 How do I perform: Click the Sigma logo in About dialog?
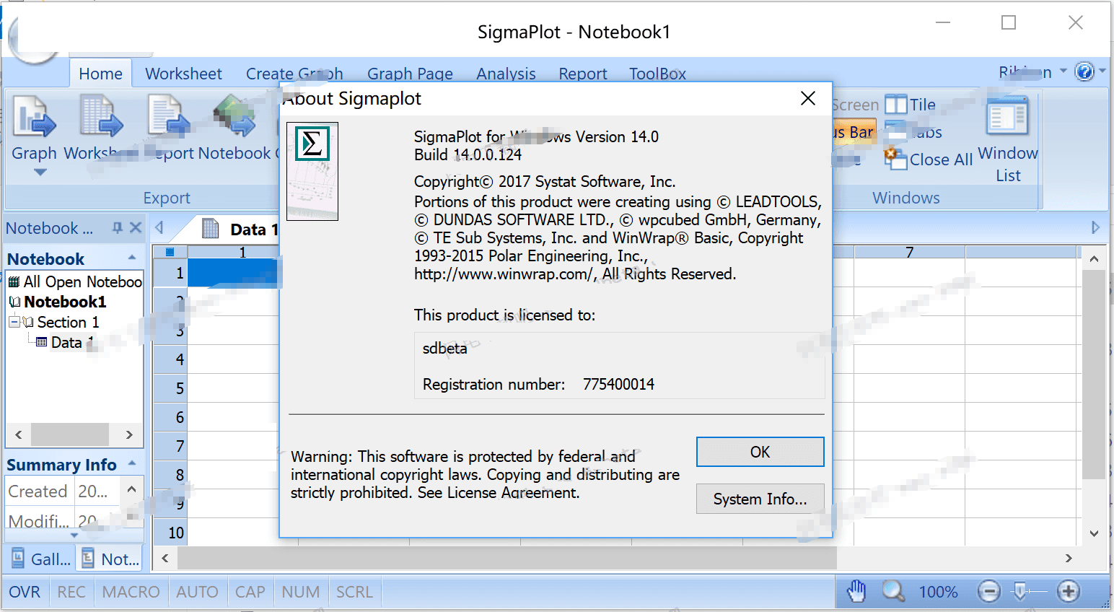click(312, 143)
